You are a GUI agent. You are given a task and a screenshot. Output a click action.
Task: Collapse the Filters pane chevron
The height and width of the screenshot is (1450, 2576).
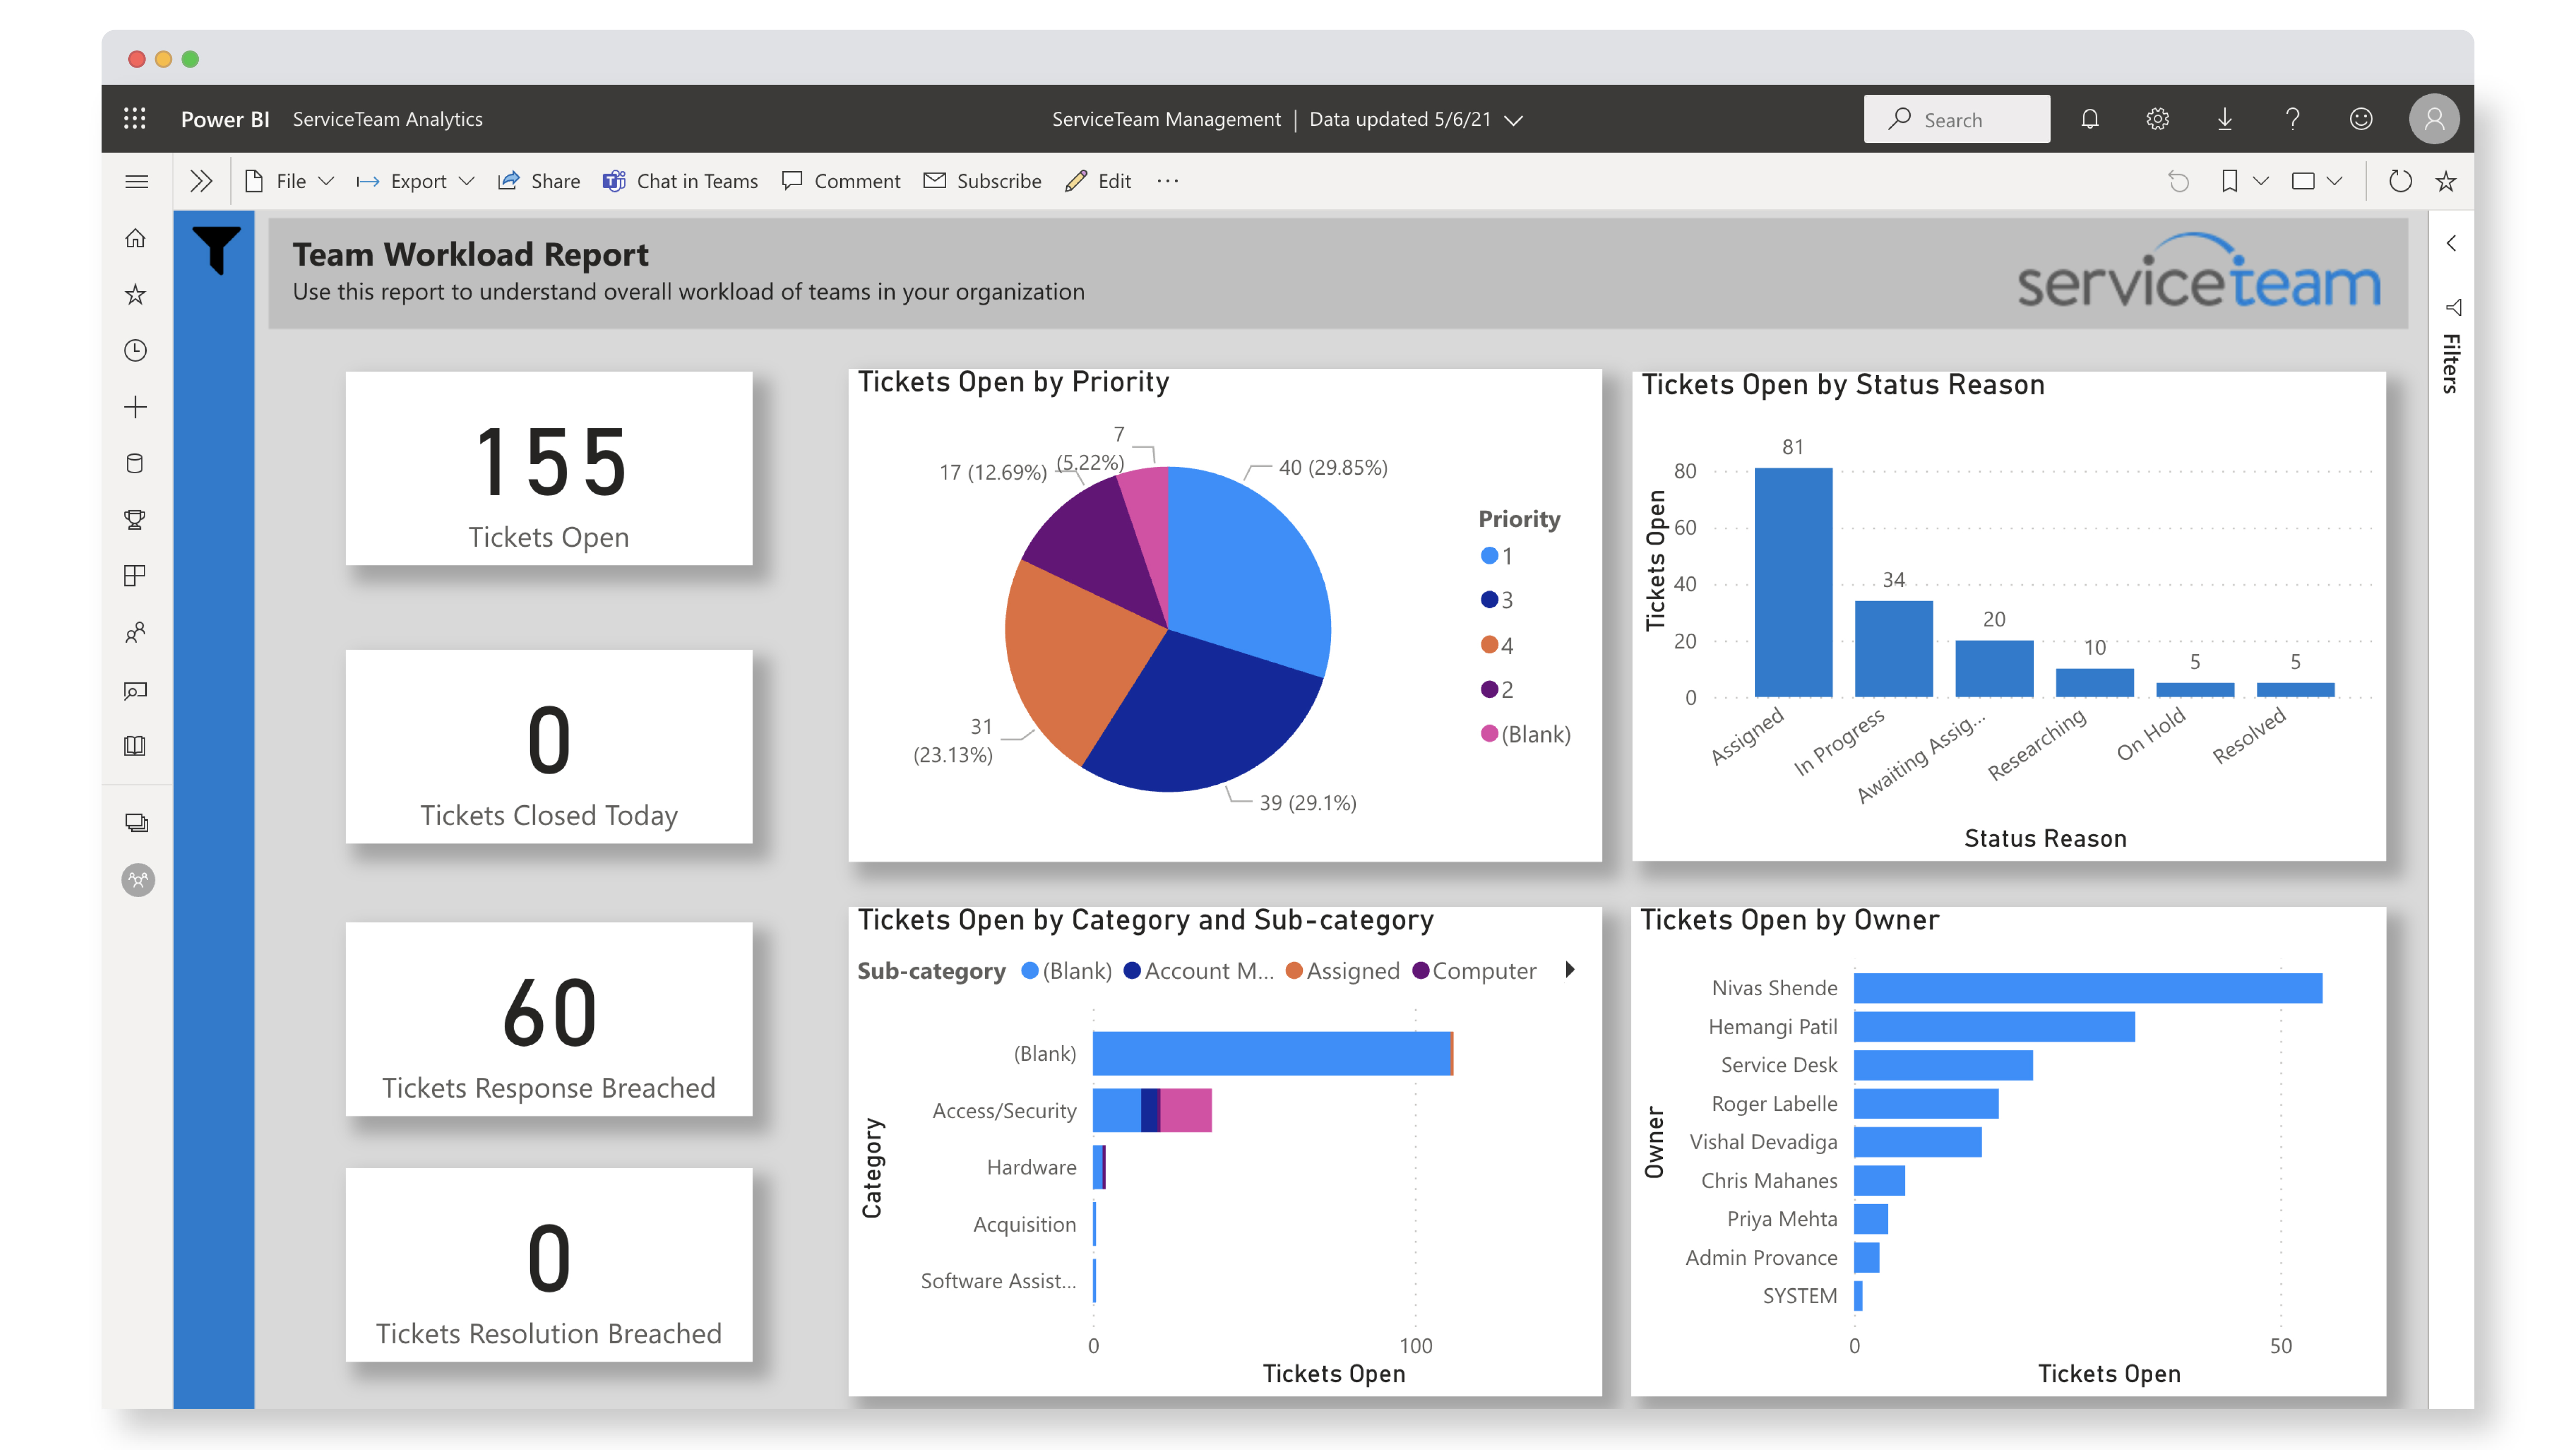click(x=2451, y=243)
